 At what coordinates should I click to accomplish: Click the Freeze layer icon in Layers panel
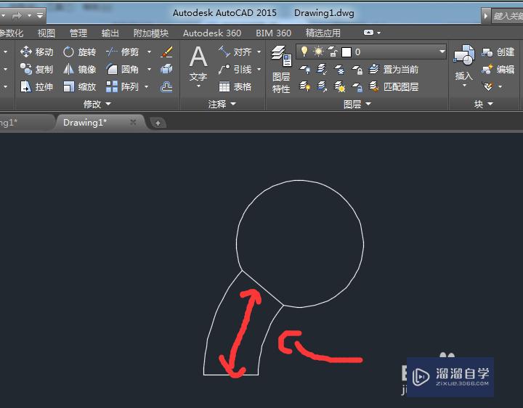click(339, 70)
